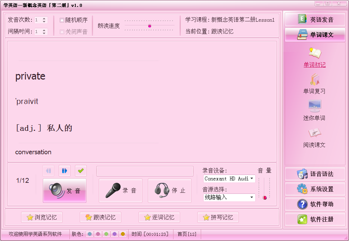Select 跟读记忆 follow-read mode
The image size is (349, 241).
point(101,217)
